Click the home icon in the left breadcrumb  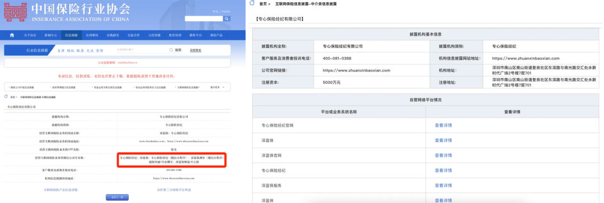tap(6, 97)
